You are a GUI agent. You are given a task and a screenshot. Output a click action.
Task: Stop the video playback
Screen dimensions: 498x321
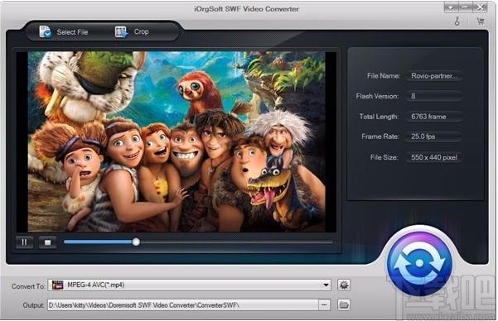47,242
